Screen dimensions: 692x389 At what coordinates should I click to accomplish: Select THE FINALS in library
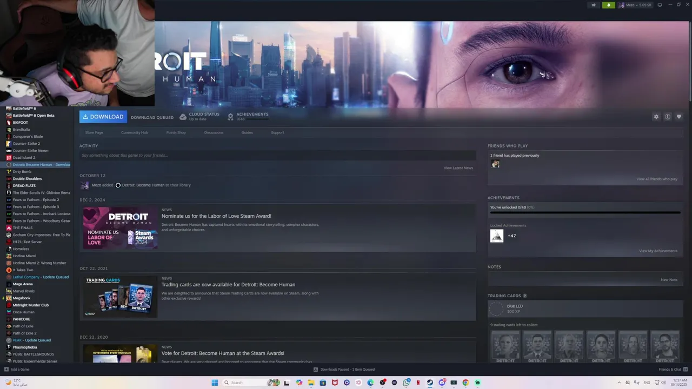click(x=23, y=228)
